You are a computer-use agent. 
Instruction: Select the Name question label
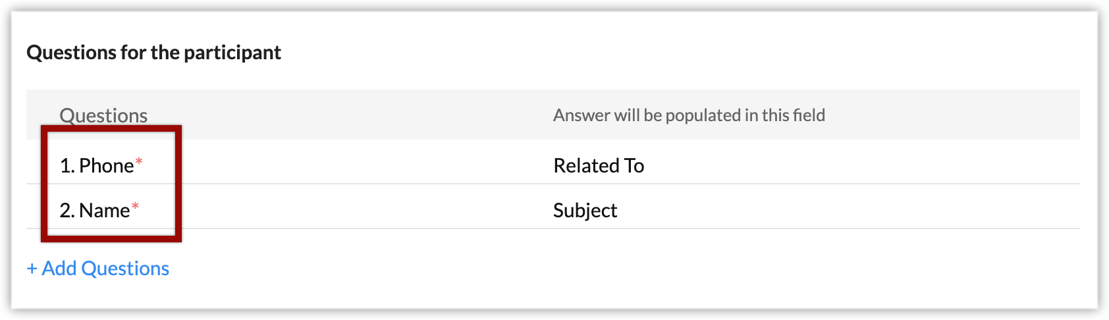pos(104,211)
